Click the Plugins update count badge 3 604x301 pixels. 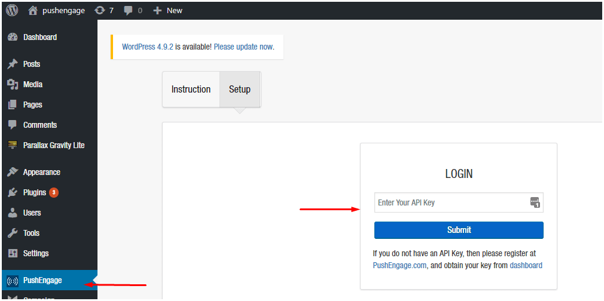tap(54, 192)
